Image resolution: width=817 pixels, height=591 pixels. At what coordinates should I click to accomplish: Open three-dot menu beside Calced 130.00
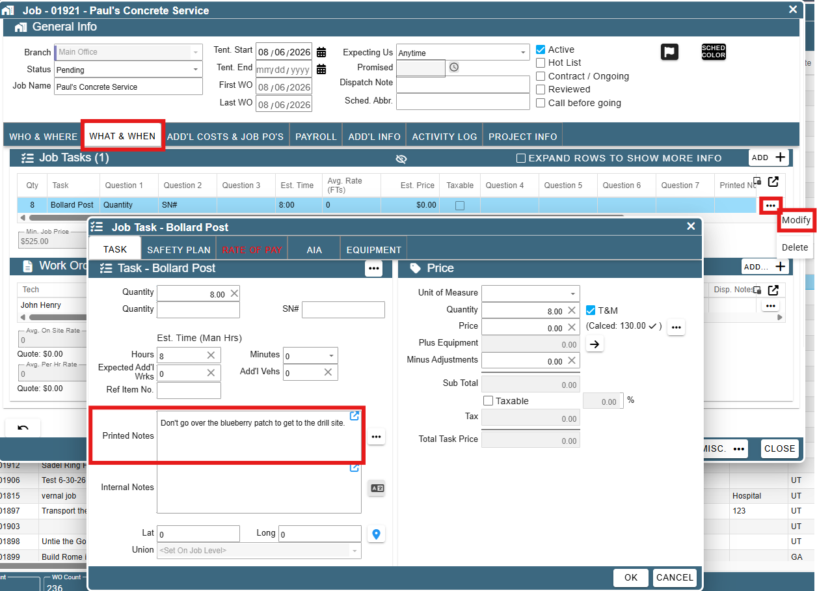pos(676,327)
